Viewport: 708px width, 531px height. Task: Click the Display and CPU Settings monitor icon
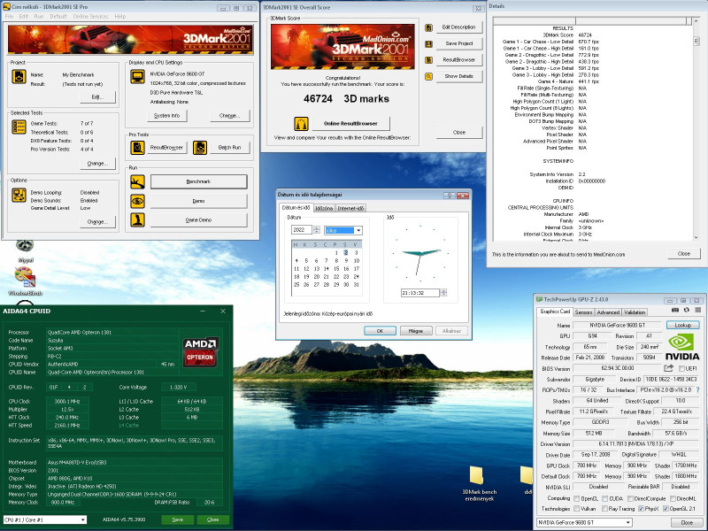coord(138,76)
